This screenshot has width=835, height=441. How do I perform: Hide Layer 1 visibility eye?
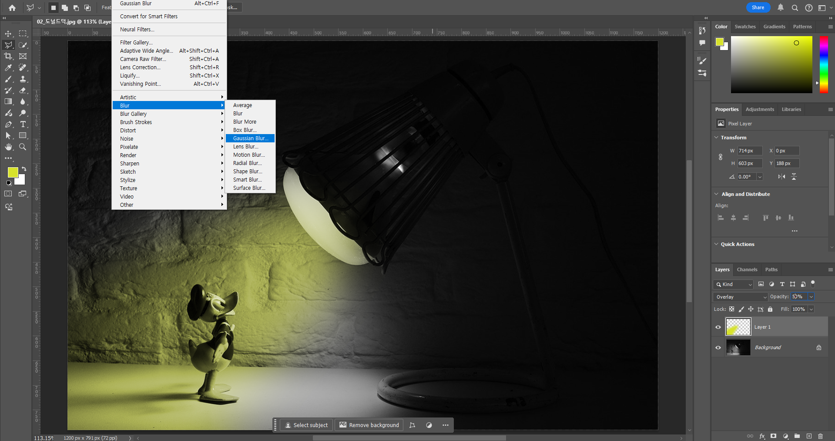pos(718,327)
